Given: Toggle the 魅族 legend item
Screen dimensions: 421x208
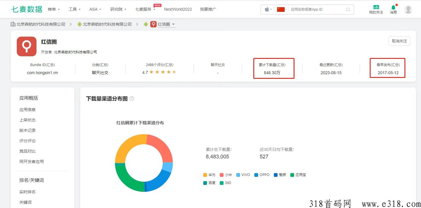Looking at the screenshot, I should click(280, 175).
